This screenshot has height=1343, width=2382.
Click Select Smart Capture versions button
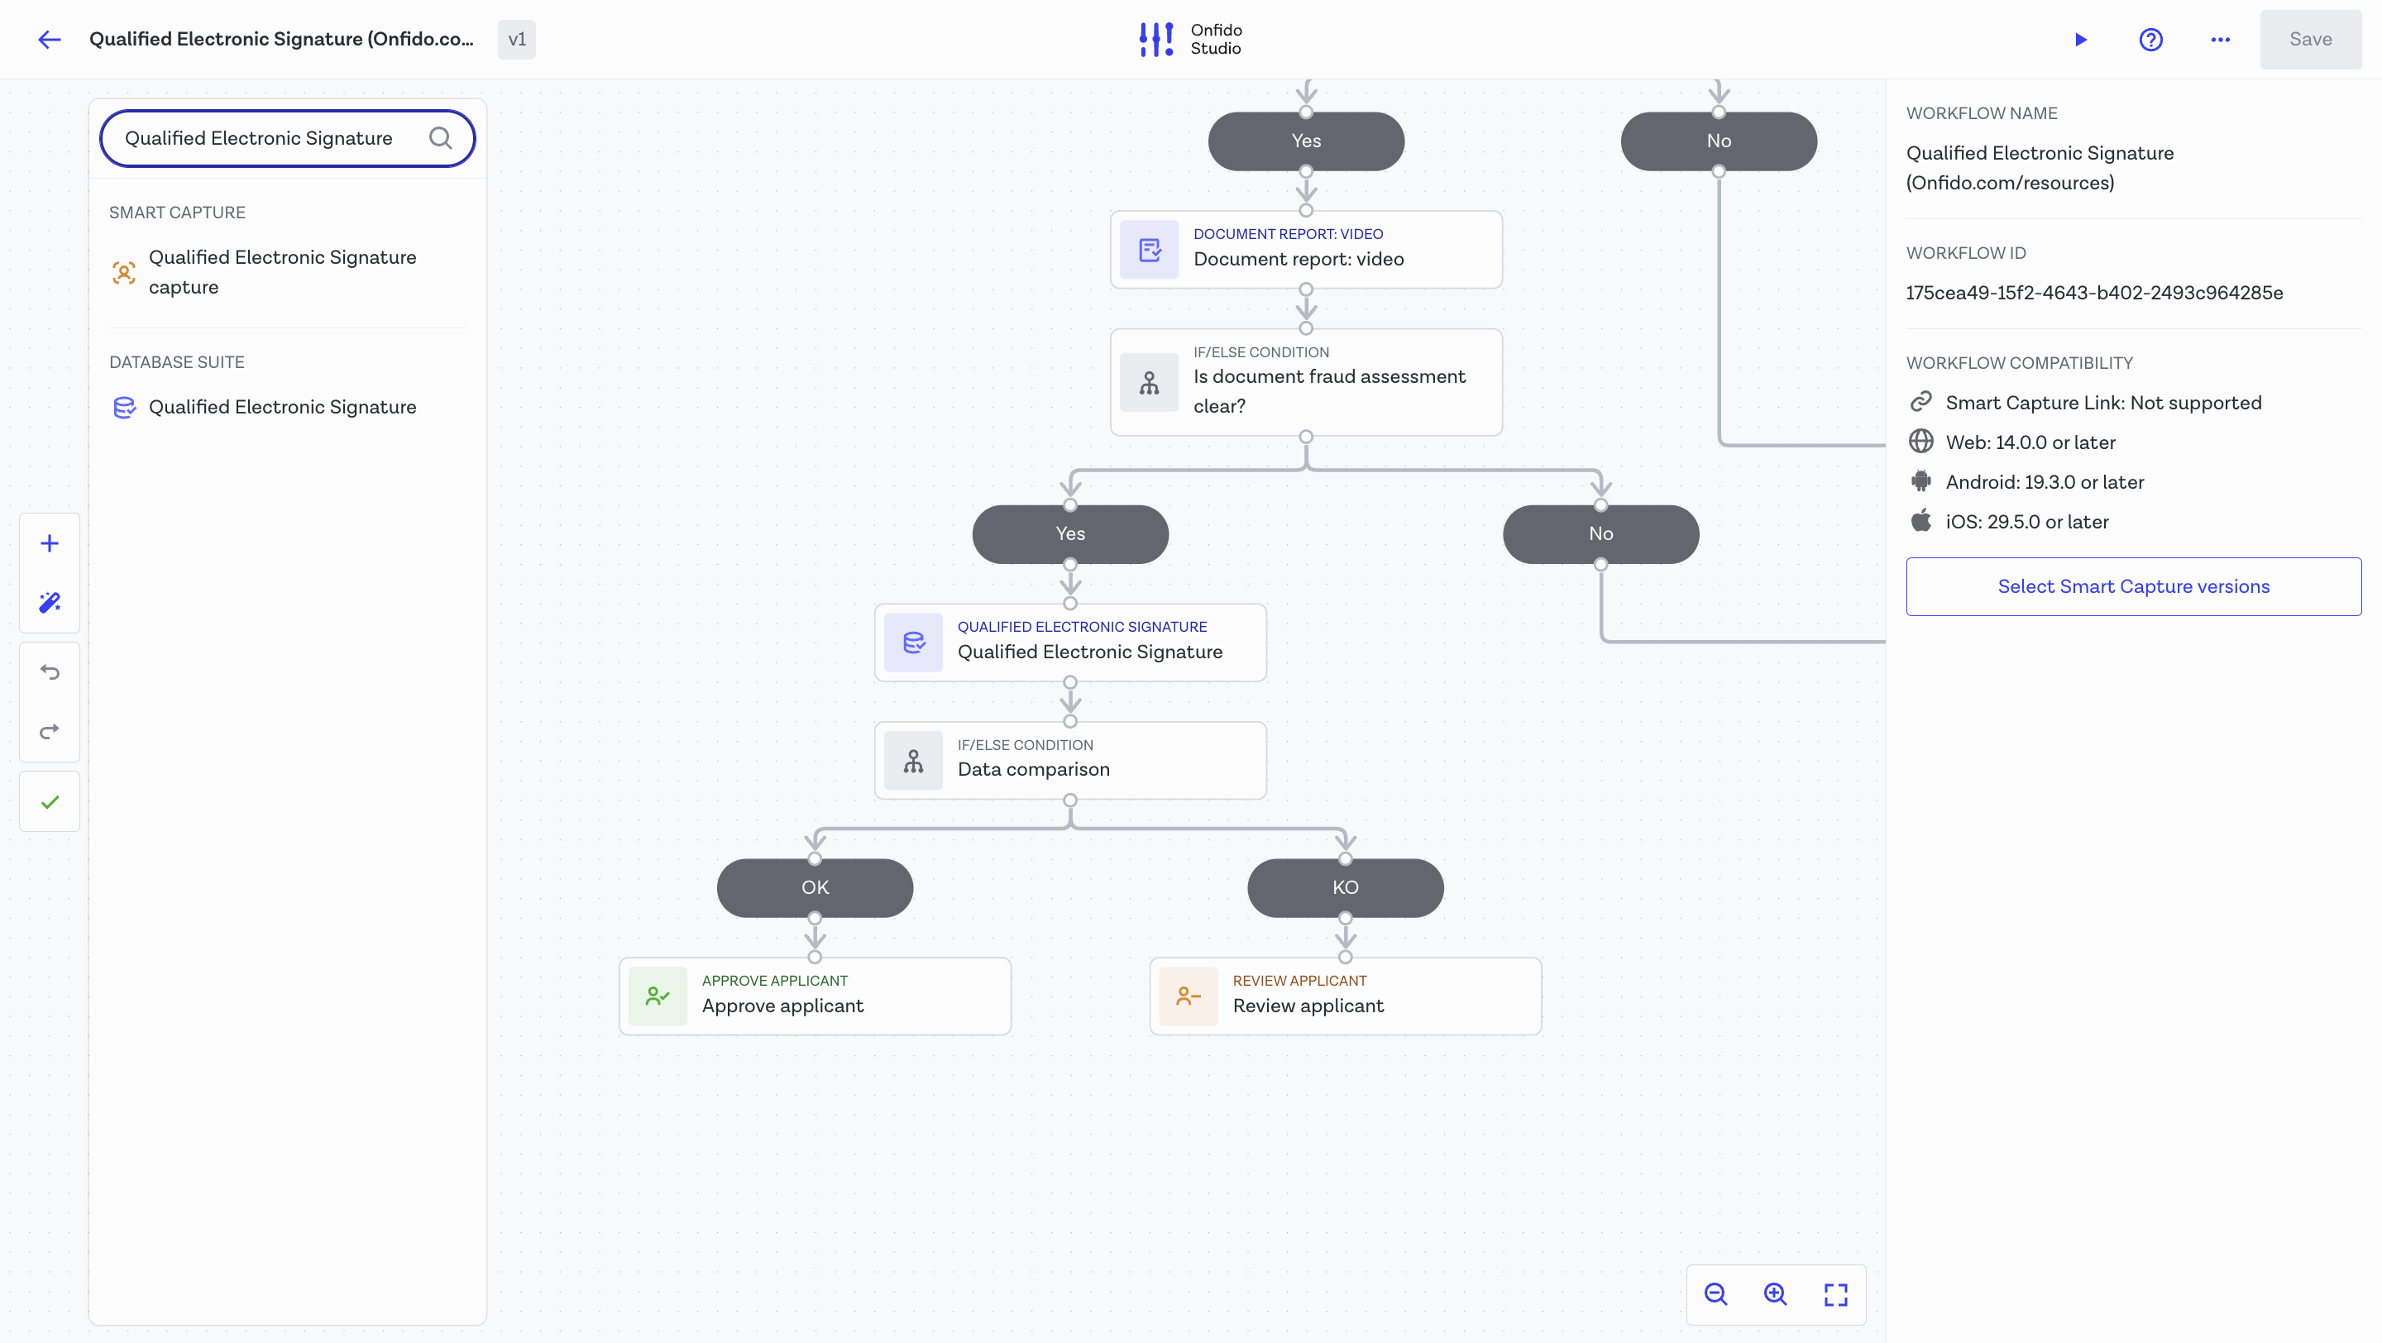(x=2133, y=586)
